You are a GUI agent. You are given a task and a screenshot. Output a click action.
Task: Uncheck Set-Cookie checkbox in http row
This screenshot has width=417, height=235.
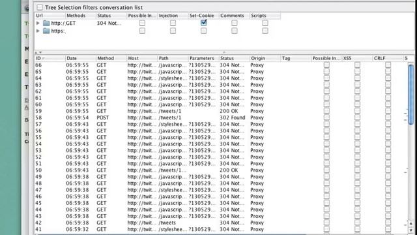point(203,23)
